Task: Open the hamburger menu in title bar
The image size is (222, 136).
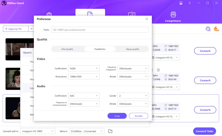Action: point(190,3)
